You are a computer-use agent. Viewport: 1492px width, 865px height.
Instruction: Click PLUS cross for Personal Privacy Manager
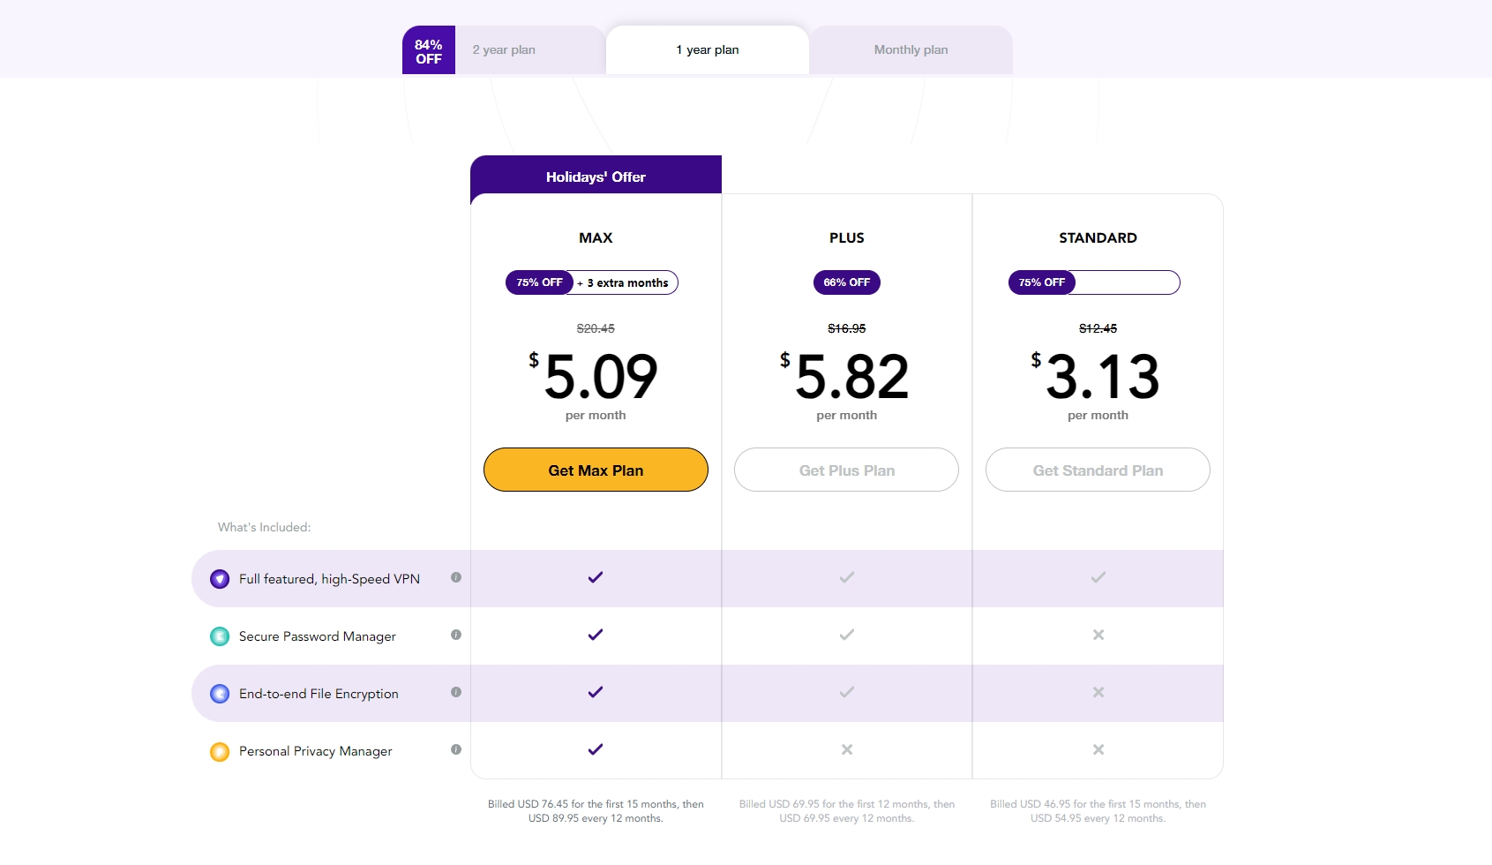tap(847, 749)
